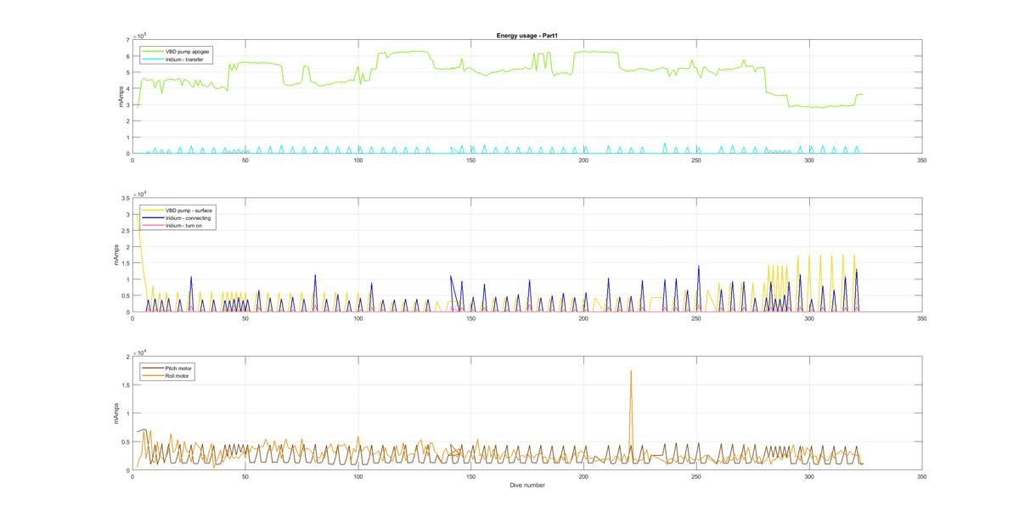
Task: Click the pink line sample beside 'Iridium - turn on'
Action: coord(152,225)
